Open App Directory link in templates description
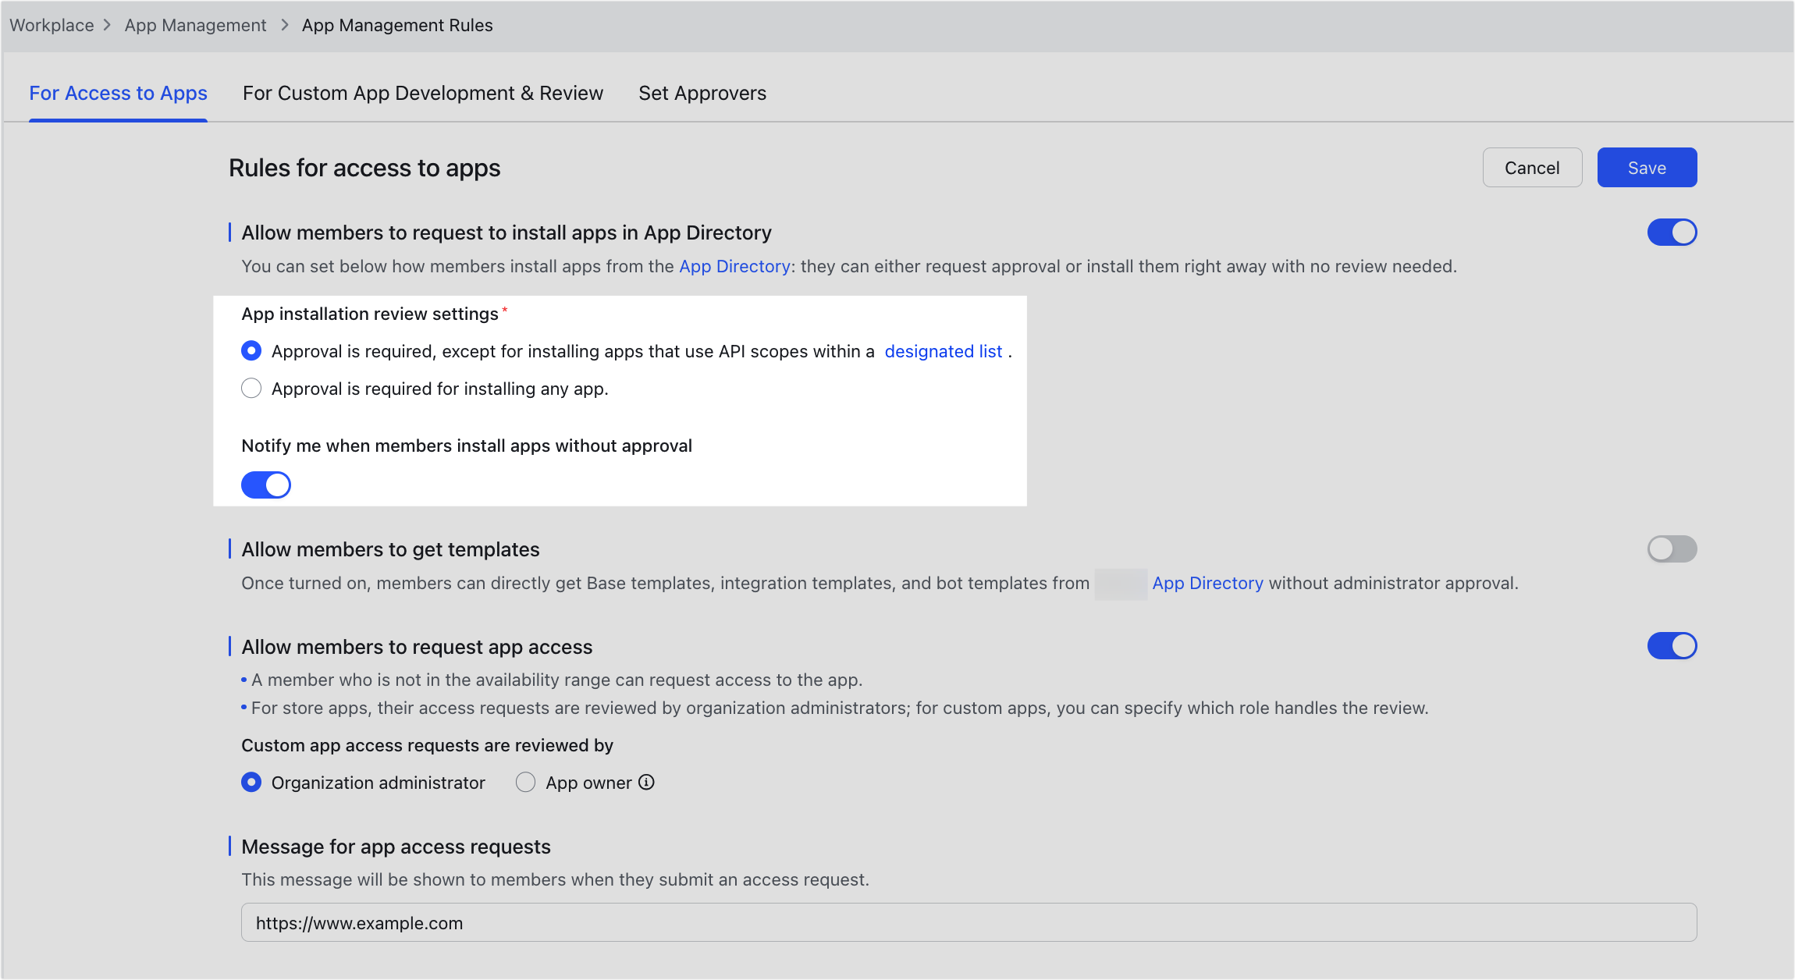Image resolution: width=1795 pixels, height=980 pixels. [1207, 584]
